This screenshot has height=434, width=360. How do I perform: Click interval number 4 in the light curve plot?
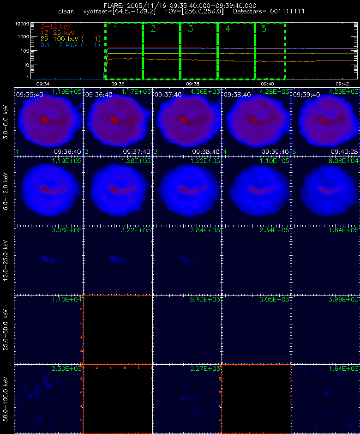click(228, 29)
